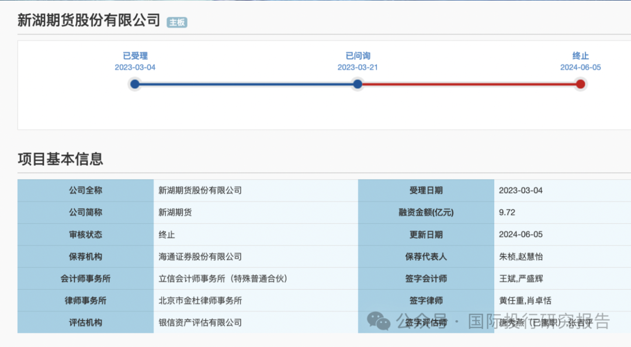
Task: Select the red 终止 timeline dot
Action: tap(580, 84)
